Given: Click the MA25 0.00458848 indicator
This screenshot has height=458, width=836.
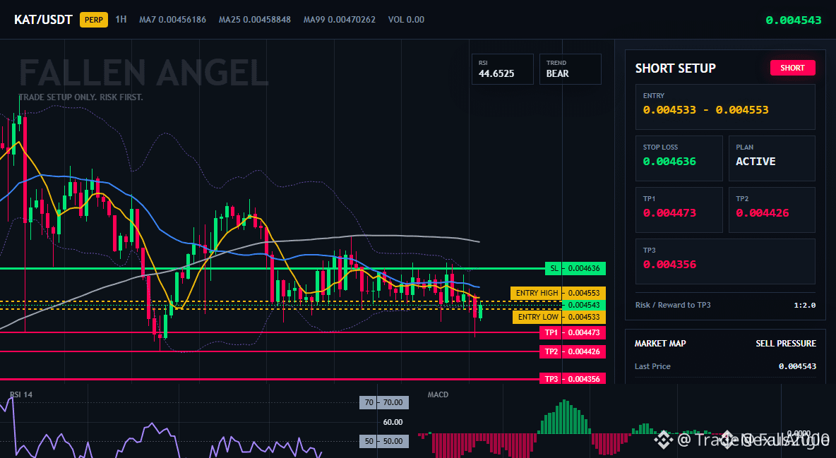Looking at the screenshot, I should pos(255,20).
